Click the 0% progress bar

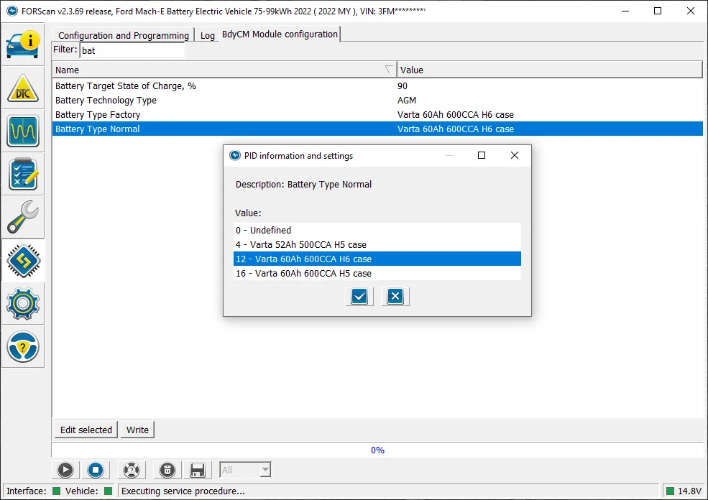[x=377, y=450]
